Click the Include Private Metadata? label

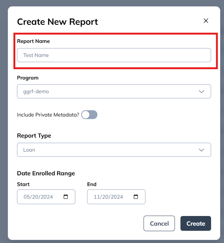click(x=48, y=115)
